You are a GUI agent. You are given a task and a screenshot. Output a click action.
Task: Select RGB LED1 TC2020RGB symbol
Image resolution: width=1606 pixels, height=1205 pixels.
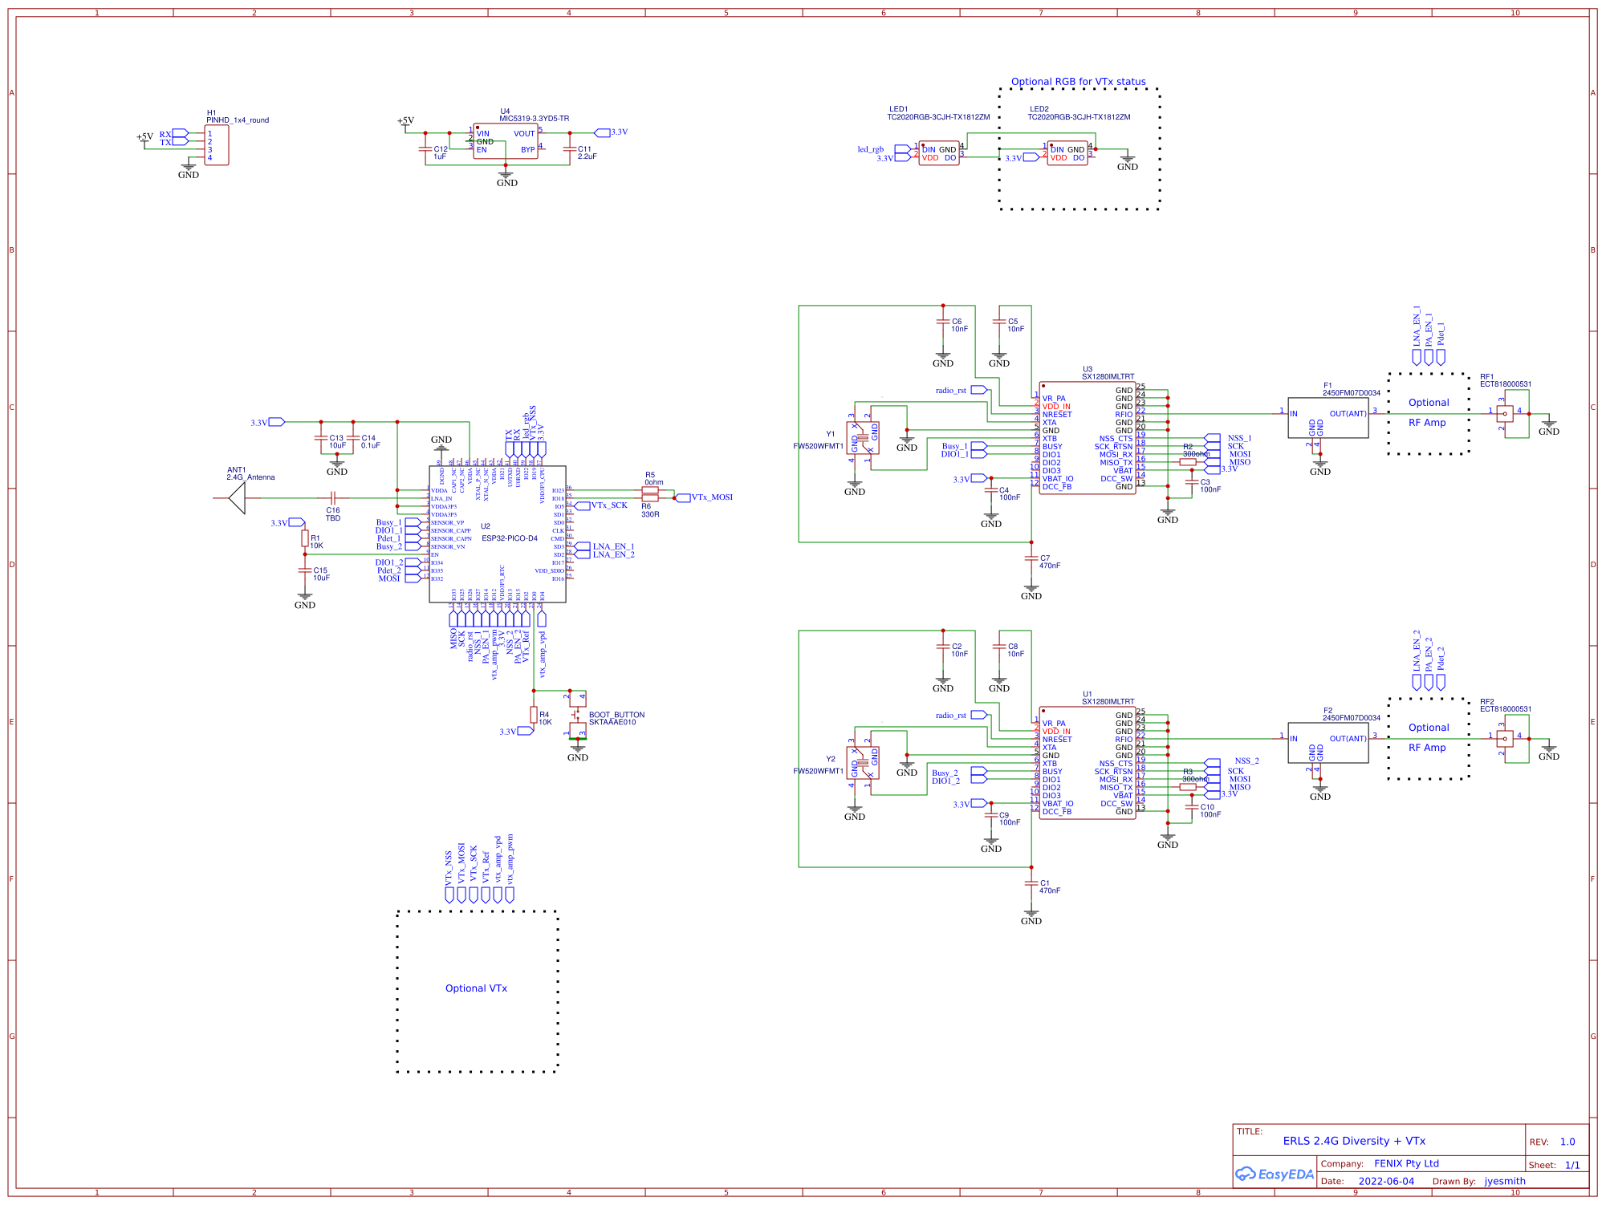[x=939, y=154]
